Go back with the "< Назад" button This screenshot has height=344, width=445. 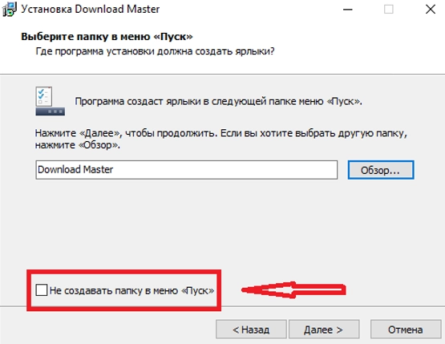[251, 330]
